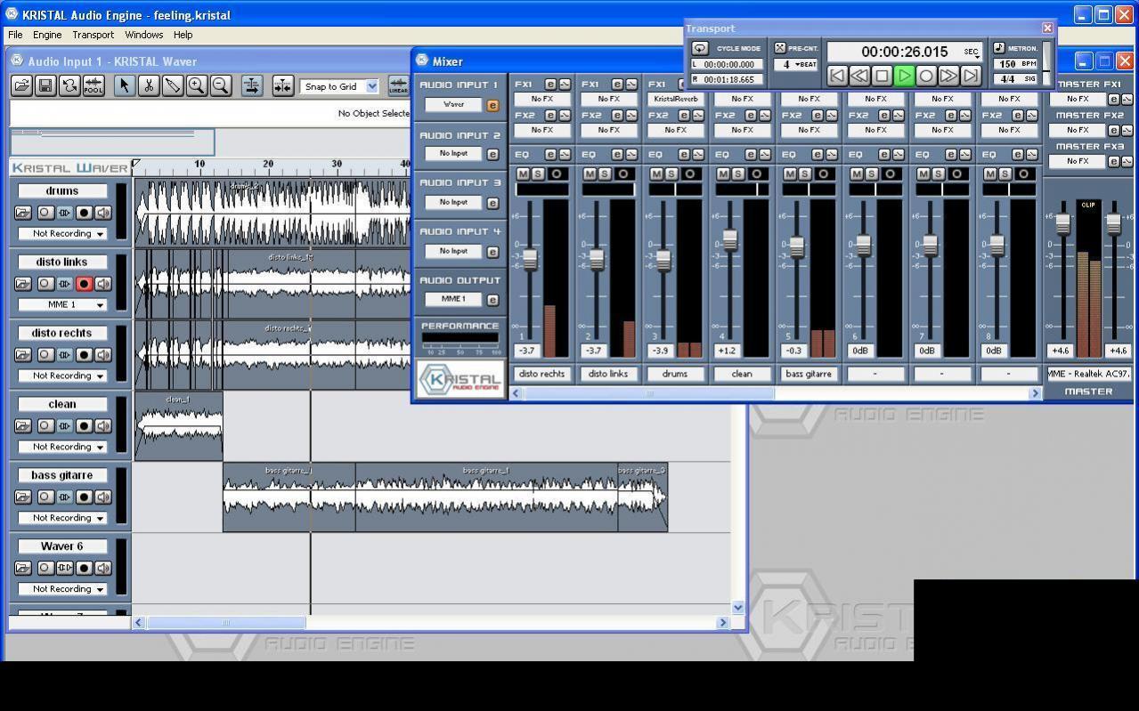This screenshot has width=1139, height=711.
Task: Edit Audio Input 1 Waver settings
Action: 492,105
